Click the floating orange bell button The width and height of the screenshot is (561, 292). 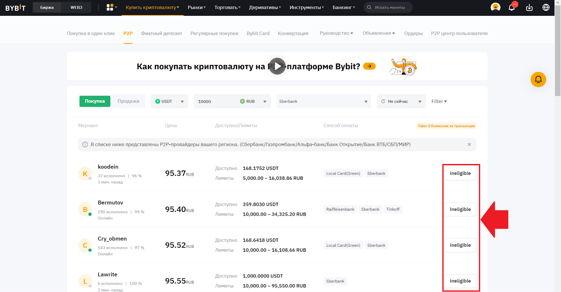tap(538, 79)
